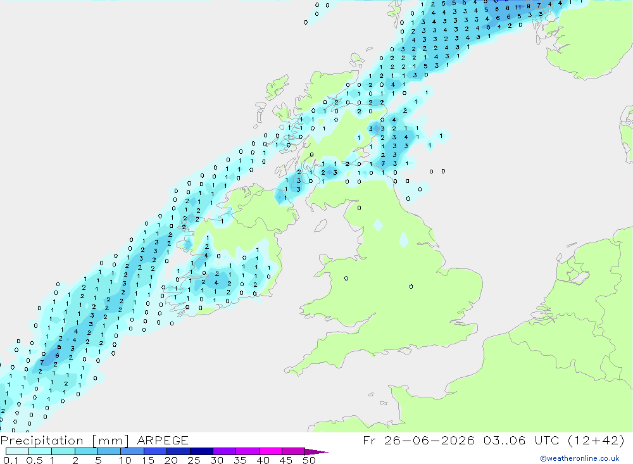Click the 40–45 mm magenta legend box

270,451
